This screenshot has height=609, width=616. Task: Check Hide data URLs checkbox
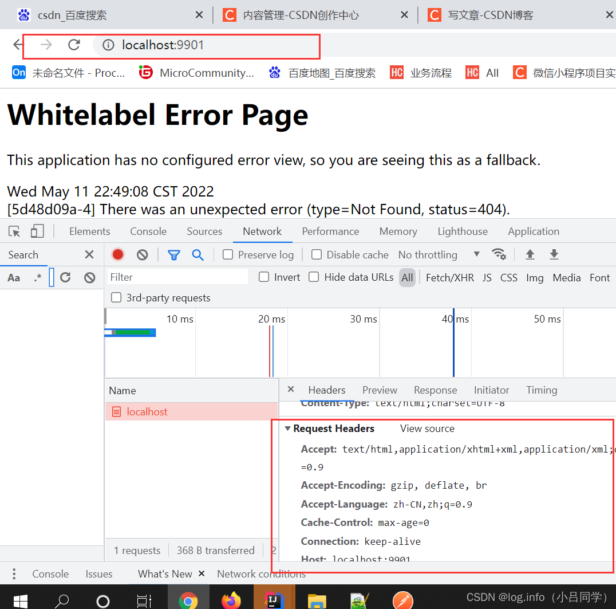(x=314, y=277)
